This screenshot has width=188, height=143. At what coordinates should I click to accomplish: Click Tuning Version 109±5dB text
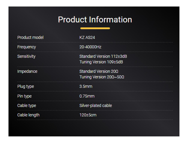101,62
